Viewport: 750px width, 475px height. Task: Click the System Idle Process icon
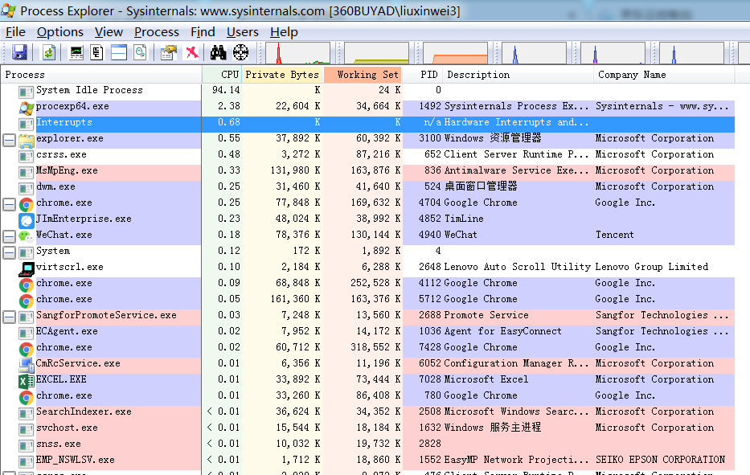tap(27, 92)
